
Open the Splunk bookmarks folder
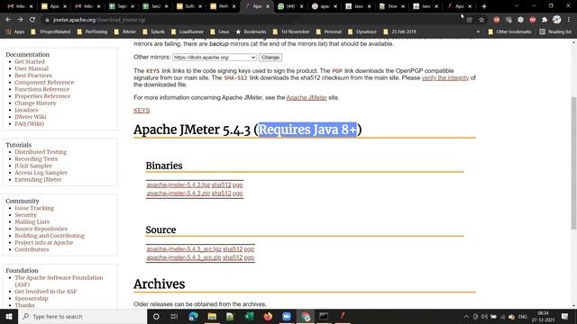153,32
